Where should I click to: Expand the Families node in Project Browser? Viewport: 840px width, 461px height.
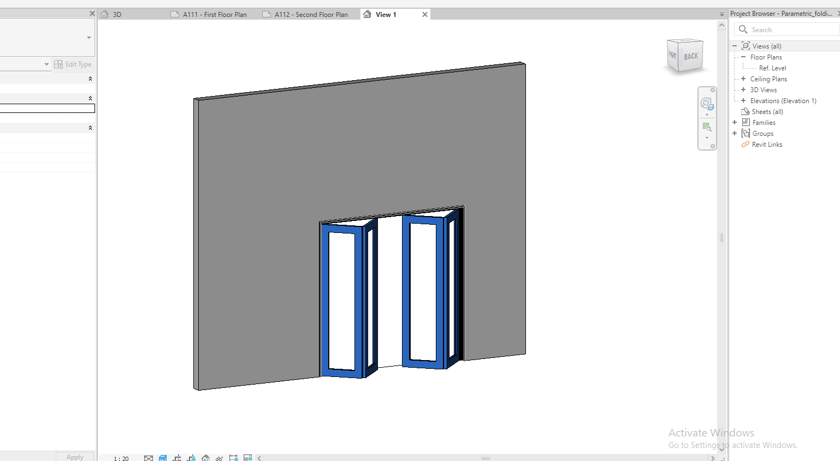[x=735, y=123]
